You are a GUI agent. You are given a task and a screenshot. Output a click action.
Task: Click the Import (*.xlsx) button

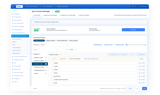tap(119, 45)
